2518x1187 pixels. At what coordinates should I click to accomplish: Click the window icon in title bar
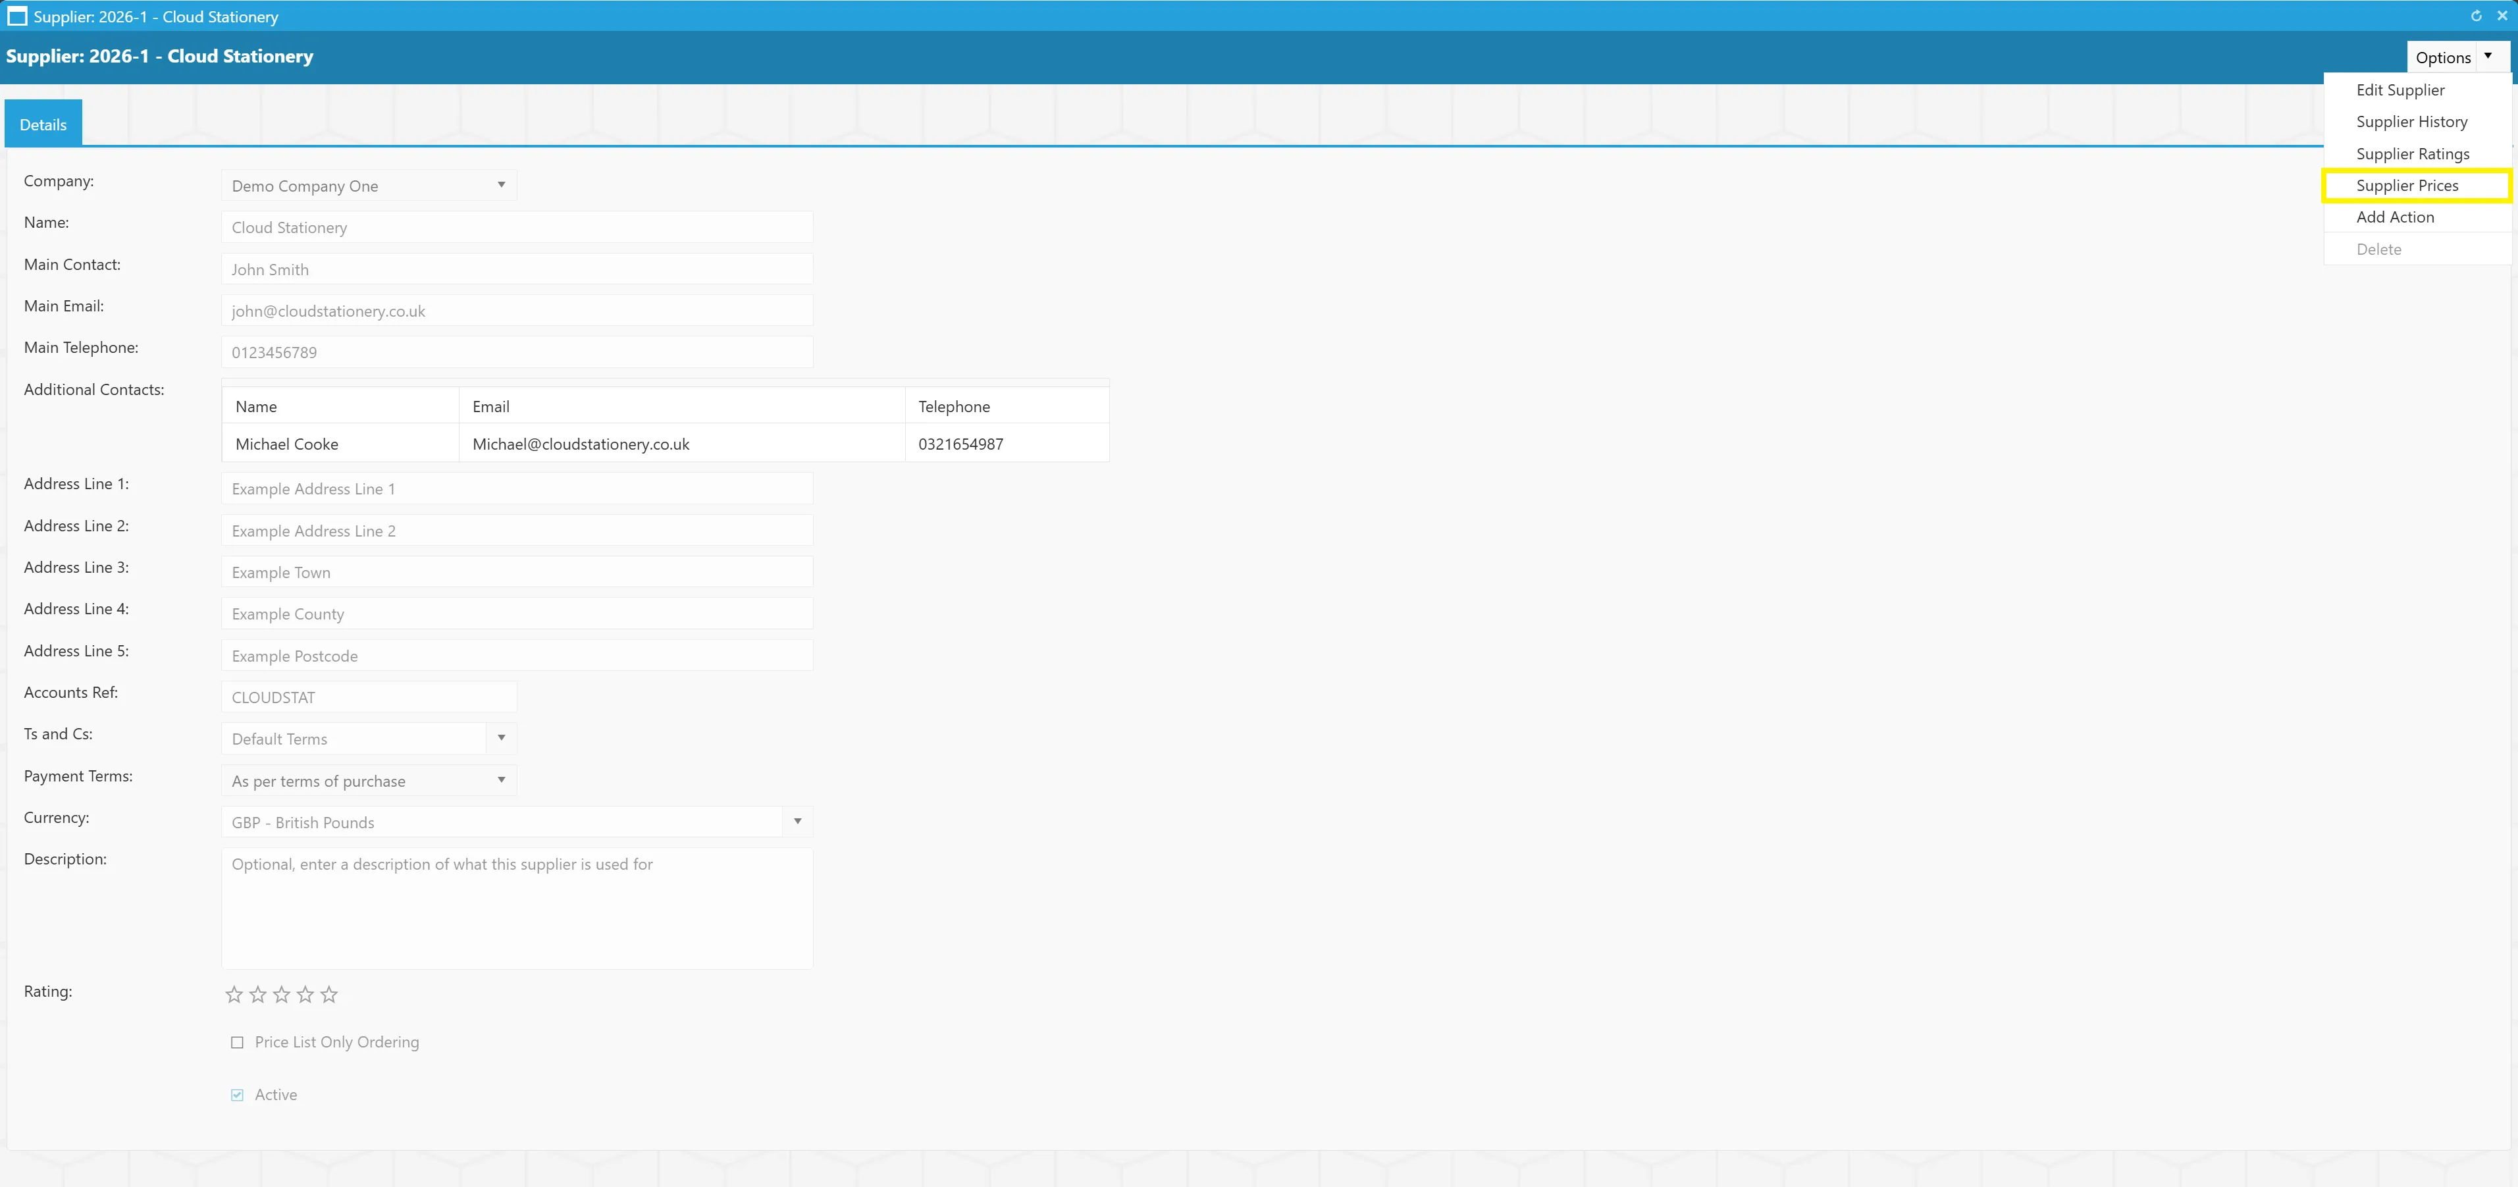16,16
